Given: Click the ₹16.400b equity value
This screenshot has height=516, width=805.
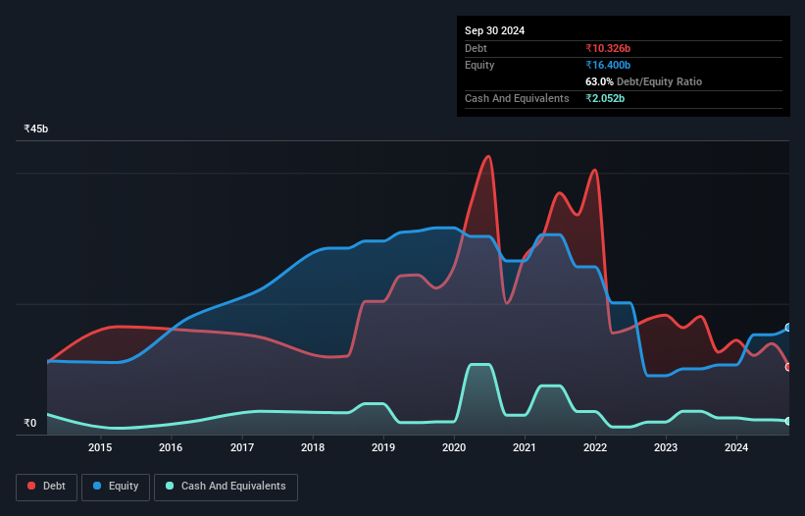Looking at the screenshot, I should 608,65.
